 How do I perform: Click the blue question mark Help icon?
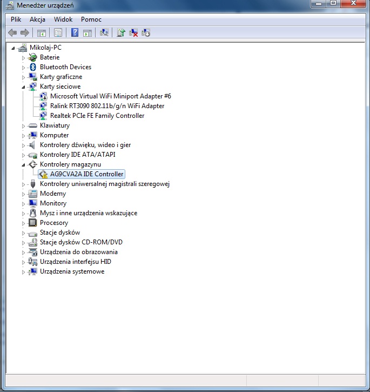click(x=75, y=33)
